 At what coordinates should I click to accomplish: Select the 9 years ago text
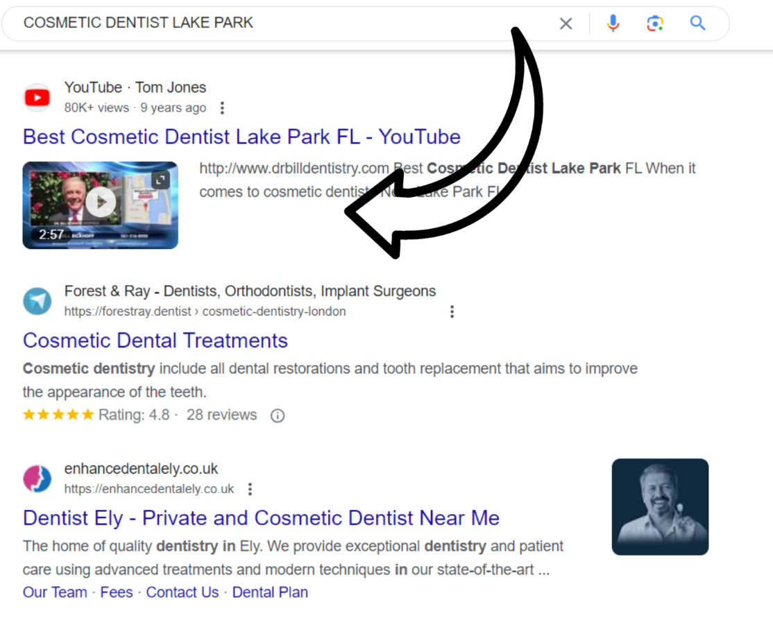pyautogui.click(x=173, y=108)
